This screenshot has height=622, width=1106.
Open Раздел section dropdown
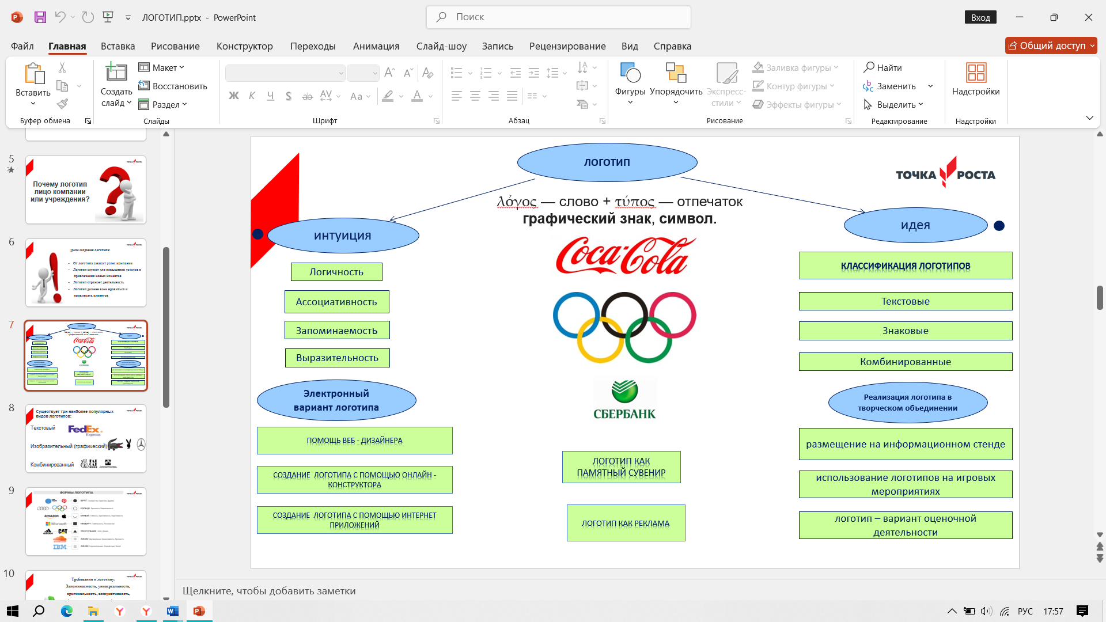click(x=163, y=104)
